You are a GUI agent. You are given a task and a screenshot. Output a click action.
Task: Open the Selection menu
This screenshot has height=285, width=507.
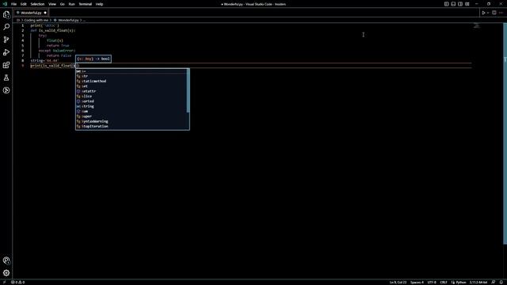point(37,4)
